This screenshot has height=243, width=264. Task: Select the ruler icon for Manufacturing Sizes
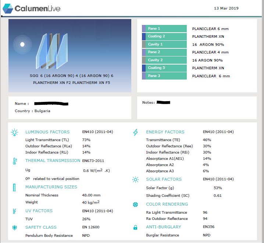[14, 187]
